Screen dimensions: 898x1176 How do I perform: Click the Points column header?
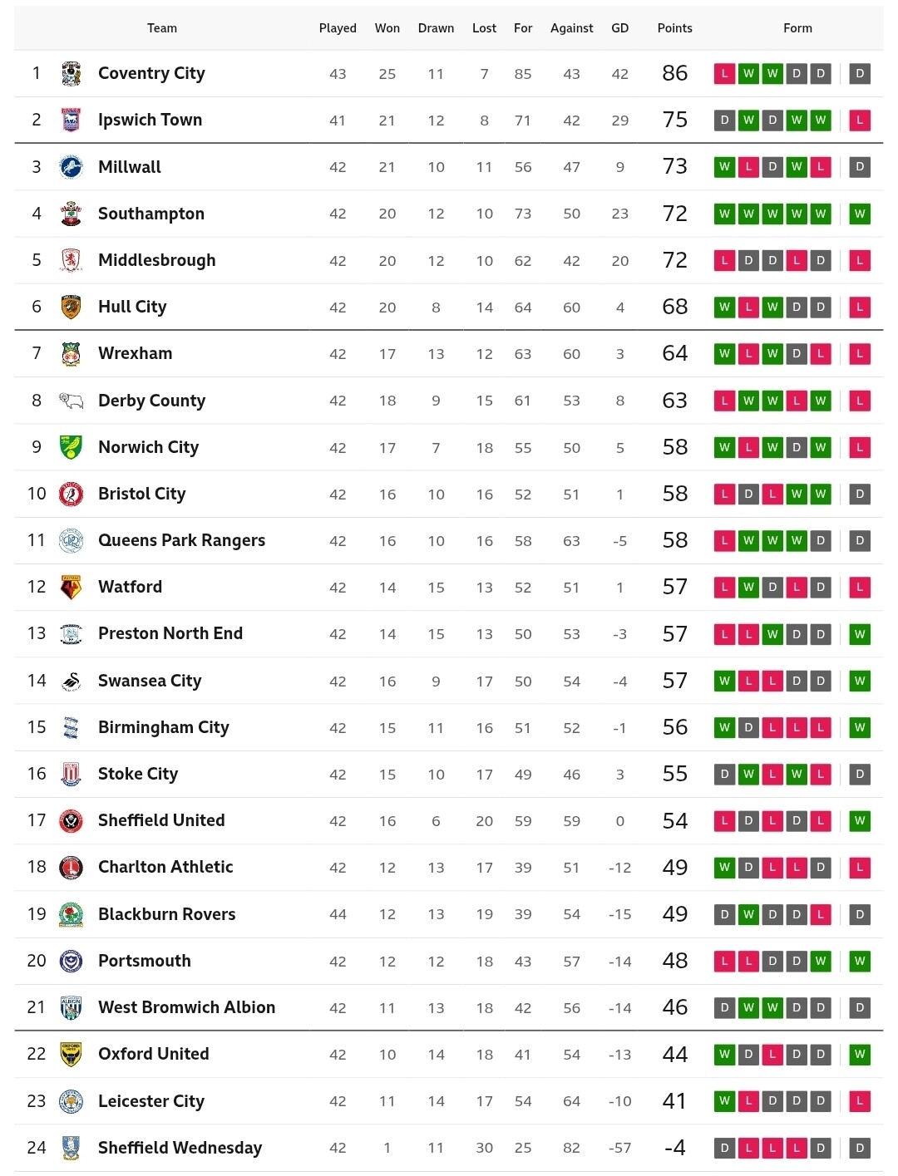(674, 28)
